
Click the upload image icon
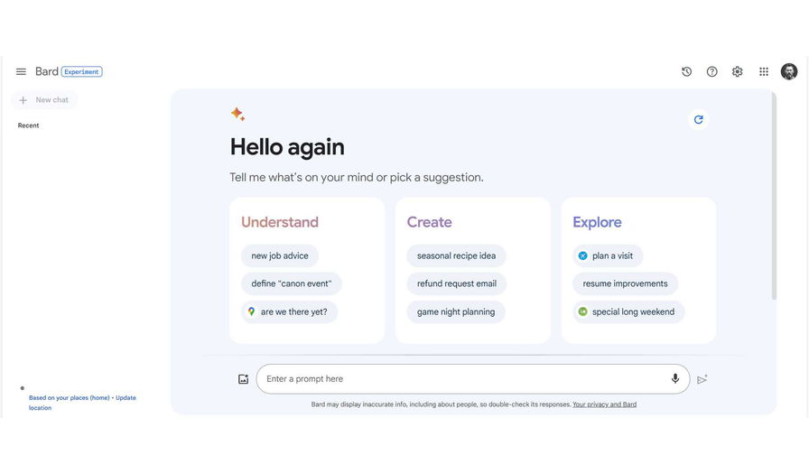pyautogui.click(x=243, y=379)
